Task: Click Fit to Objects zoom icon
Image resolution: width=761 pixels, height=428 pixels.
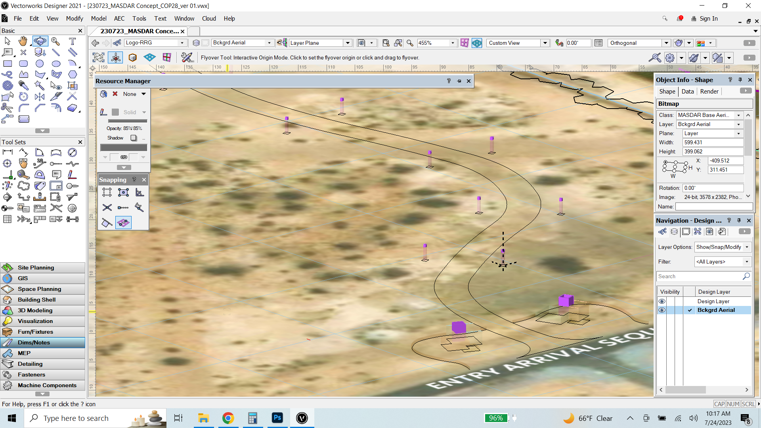Action: point(398,43)
